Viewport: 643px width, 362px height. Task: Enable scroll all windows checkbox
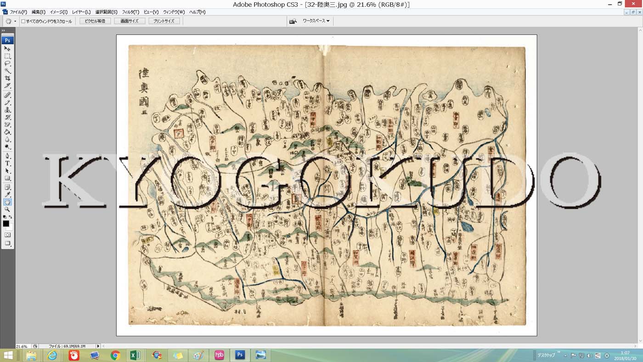tap(23, 21)
